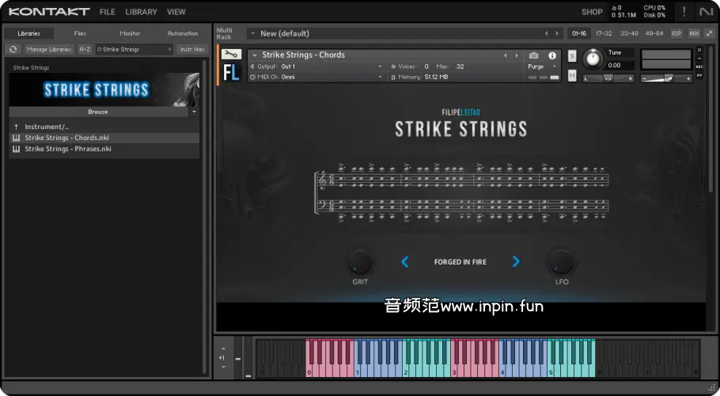
Task: Shift keyboard octave up arrow
Action: (223, 348)
